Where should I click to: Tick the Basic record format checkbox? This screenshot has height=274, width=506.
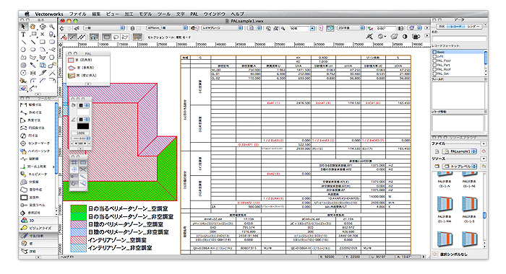click(x=434, y=52)
